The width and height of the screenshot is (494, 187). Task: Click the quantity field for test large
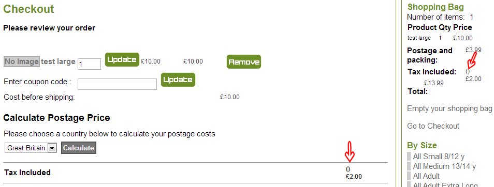(89, 64)
